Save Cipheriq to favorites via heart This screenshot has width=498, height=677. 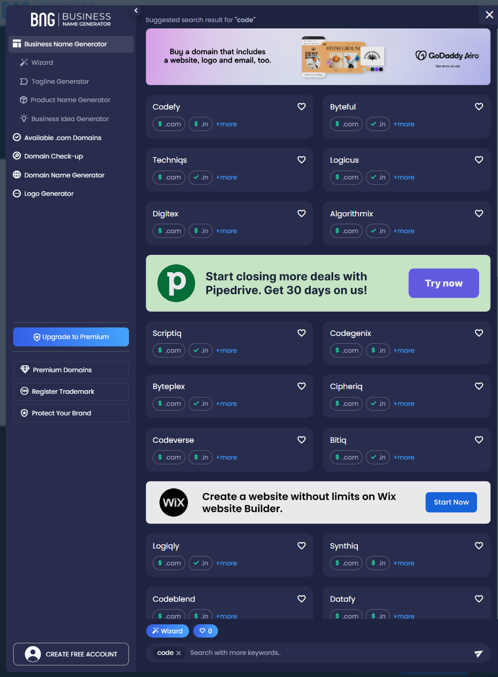coord(479,386)
